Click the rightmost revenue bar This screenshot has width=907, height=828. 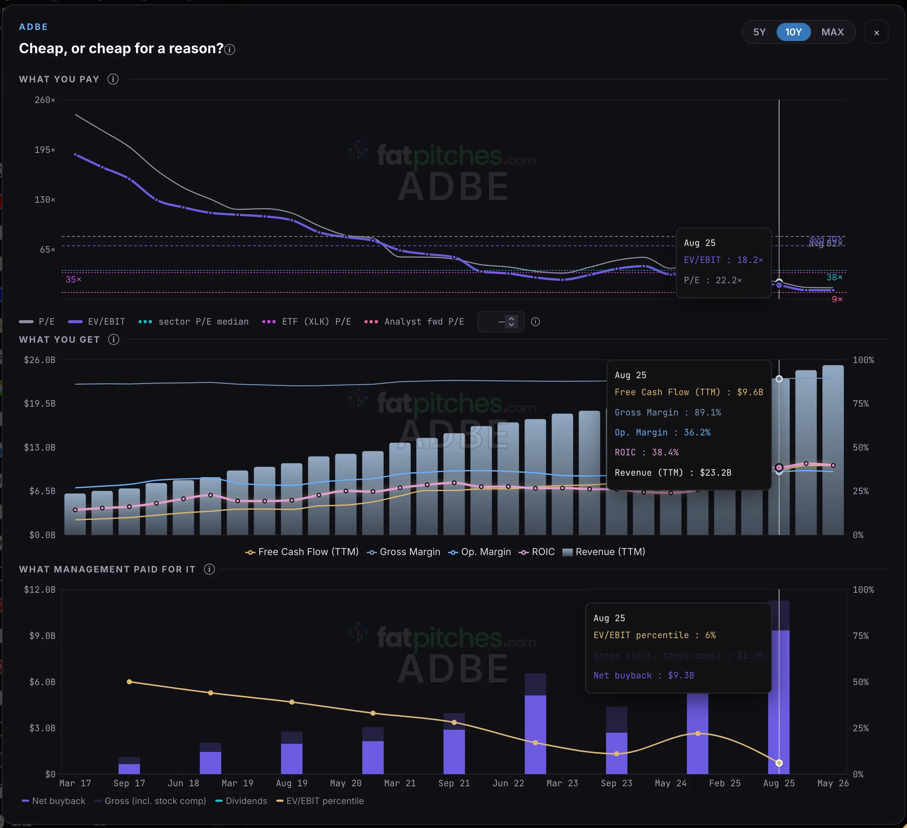(833, 450)
